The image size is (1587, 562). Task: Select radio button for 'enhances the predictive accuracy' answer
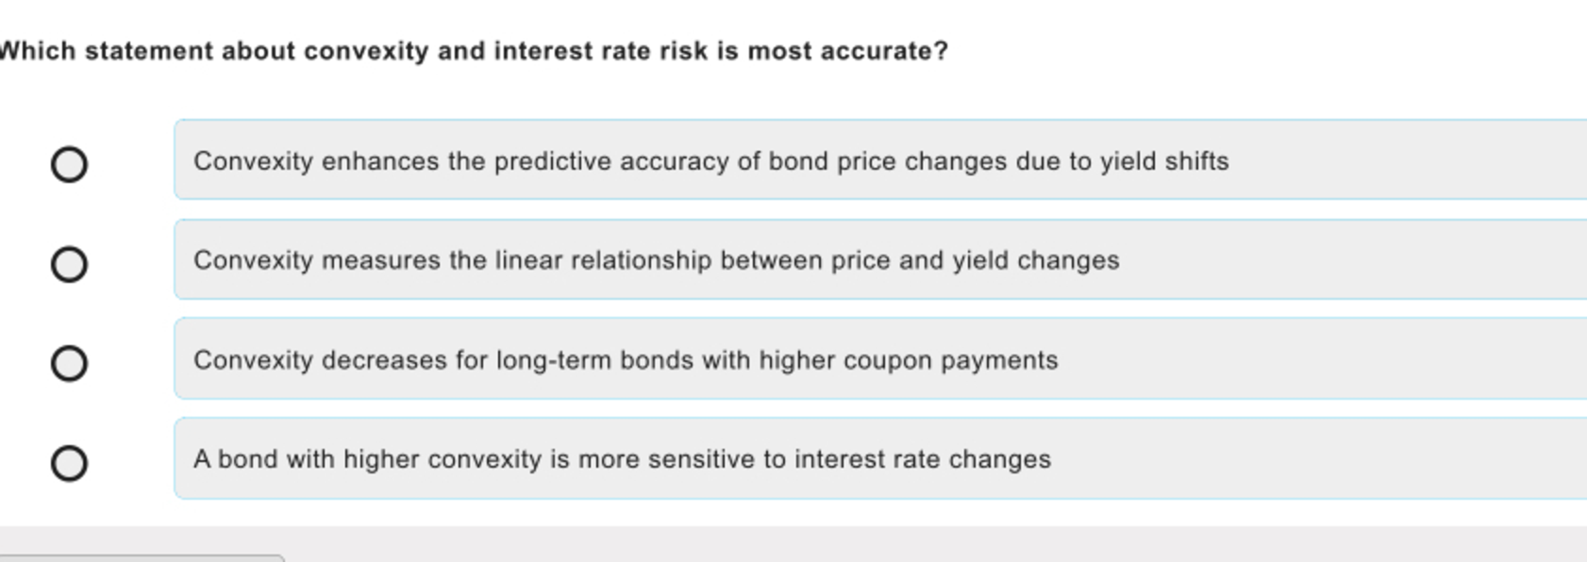[x=69, y=164]
